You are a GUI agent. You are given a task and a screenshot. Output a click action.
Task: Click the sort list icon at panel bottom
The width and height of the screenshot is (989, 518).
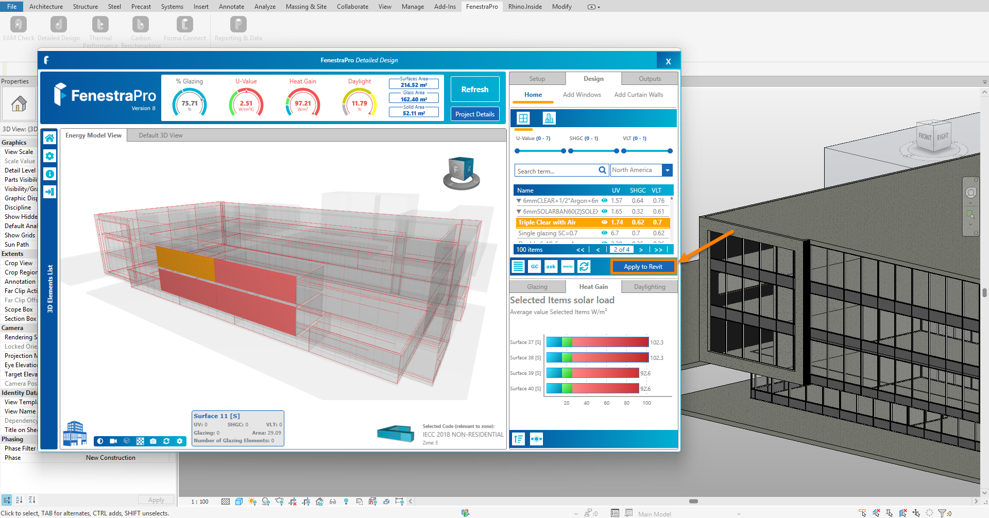(x=519, y=439)
